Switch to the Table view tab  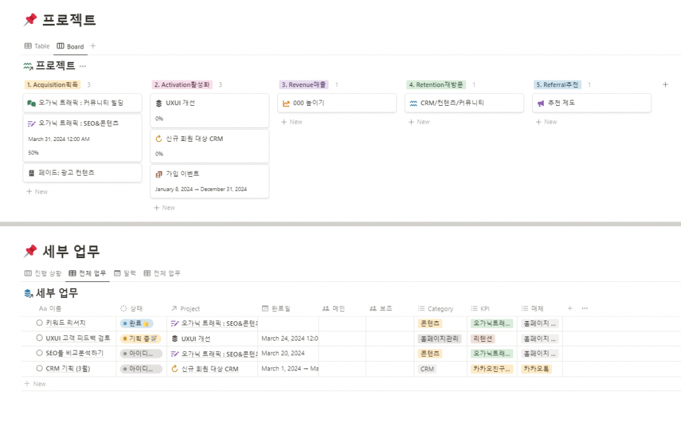[x=36, y=46]
